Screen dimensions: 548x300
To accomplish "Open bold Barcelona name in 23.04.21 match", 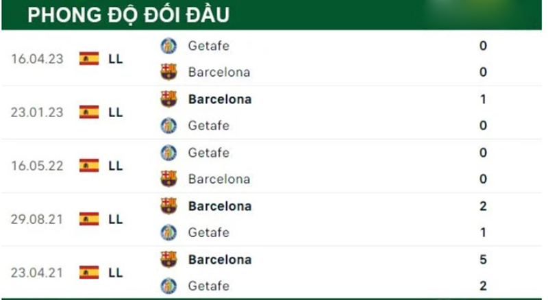I will pyautogui.click(x=219, y=260).
